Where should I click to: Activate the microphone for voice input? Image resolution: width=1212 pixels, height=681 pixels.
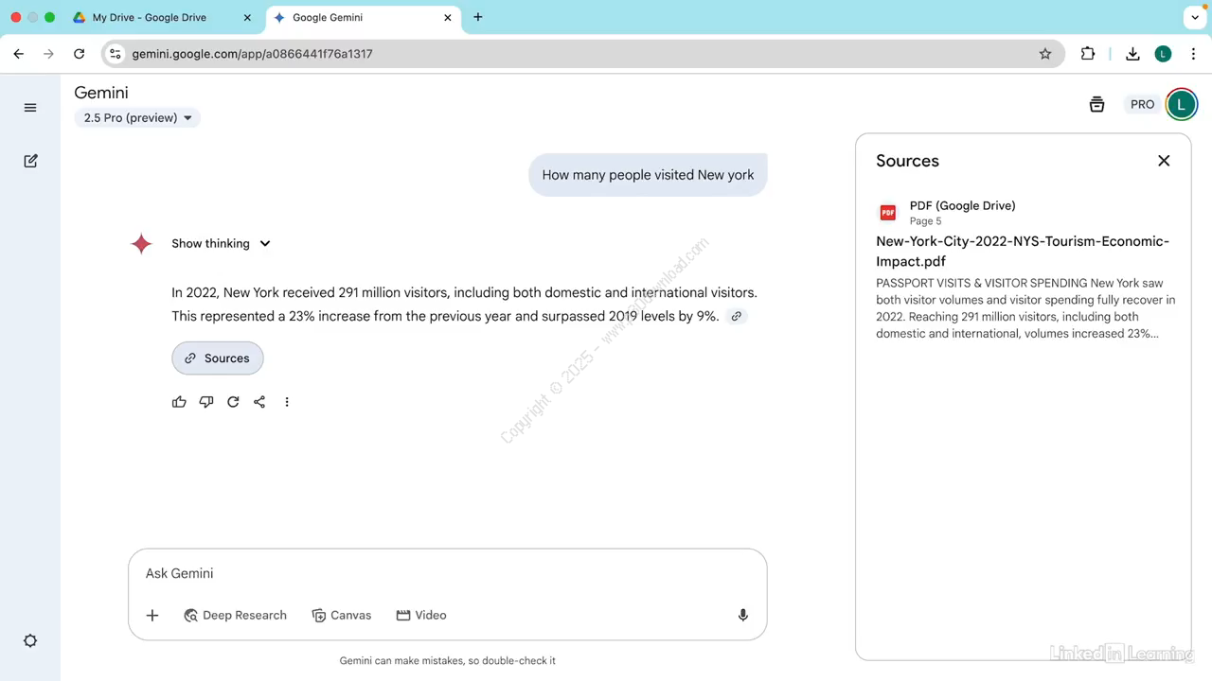(x=743, y=615)
